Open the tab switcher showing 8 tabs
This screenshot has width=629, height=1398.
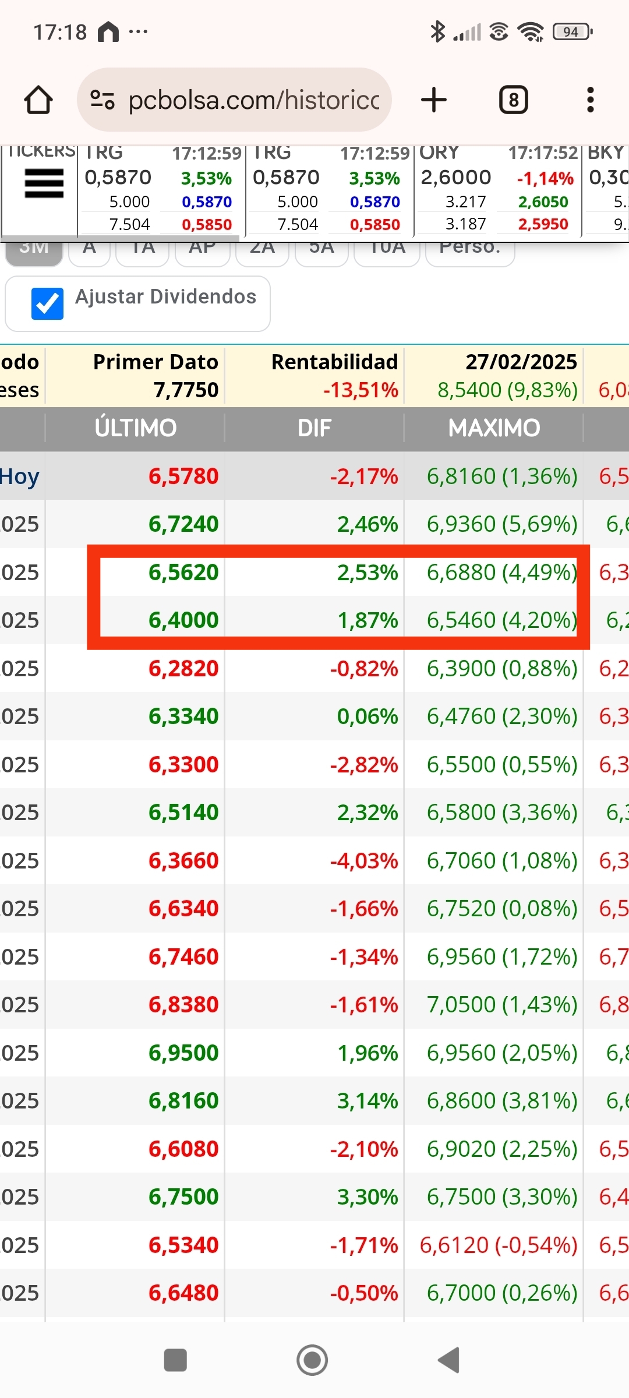point(514,100)
